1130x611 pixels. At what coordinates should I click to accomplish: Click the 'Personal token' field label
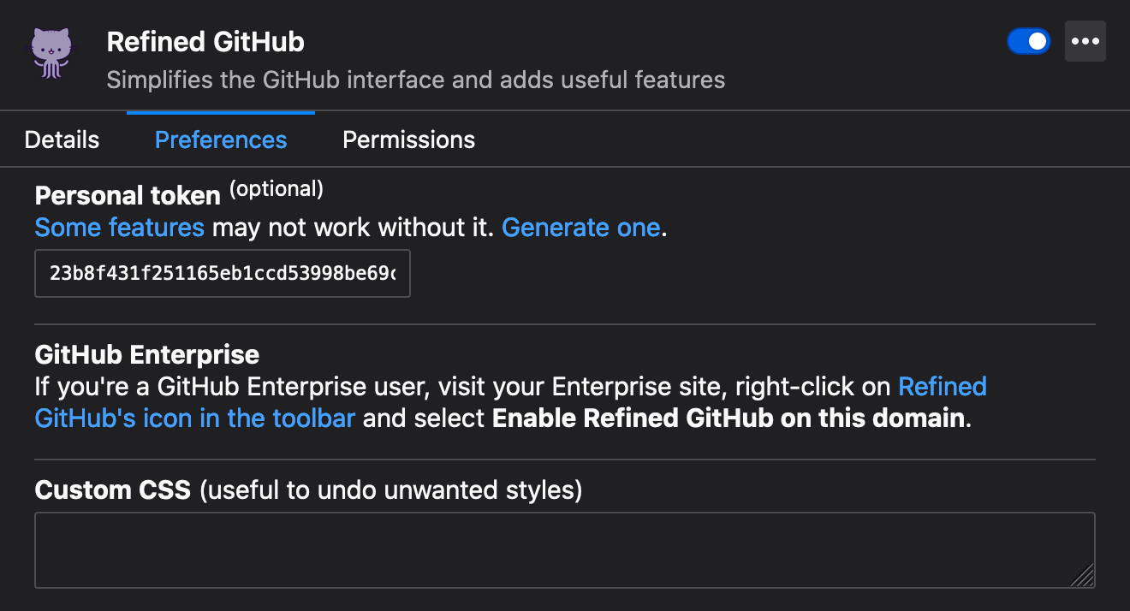[128, 196]
